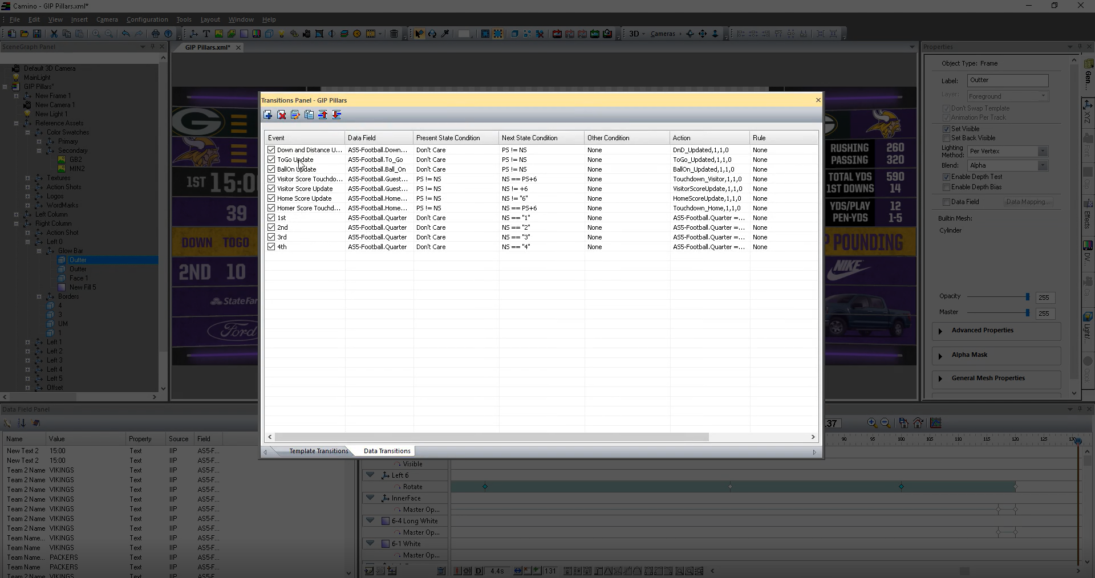Move transition down with red arrow icon
The height and width of the screenshot is (578, 1095).
[x=336, y=115]
